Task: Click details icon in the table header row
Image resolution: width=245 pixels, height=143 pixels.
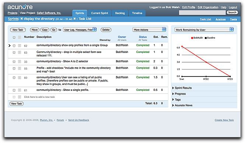Action: pos(20,37)
